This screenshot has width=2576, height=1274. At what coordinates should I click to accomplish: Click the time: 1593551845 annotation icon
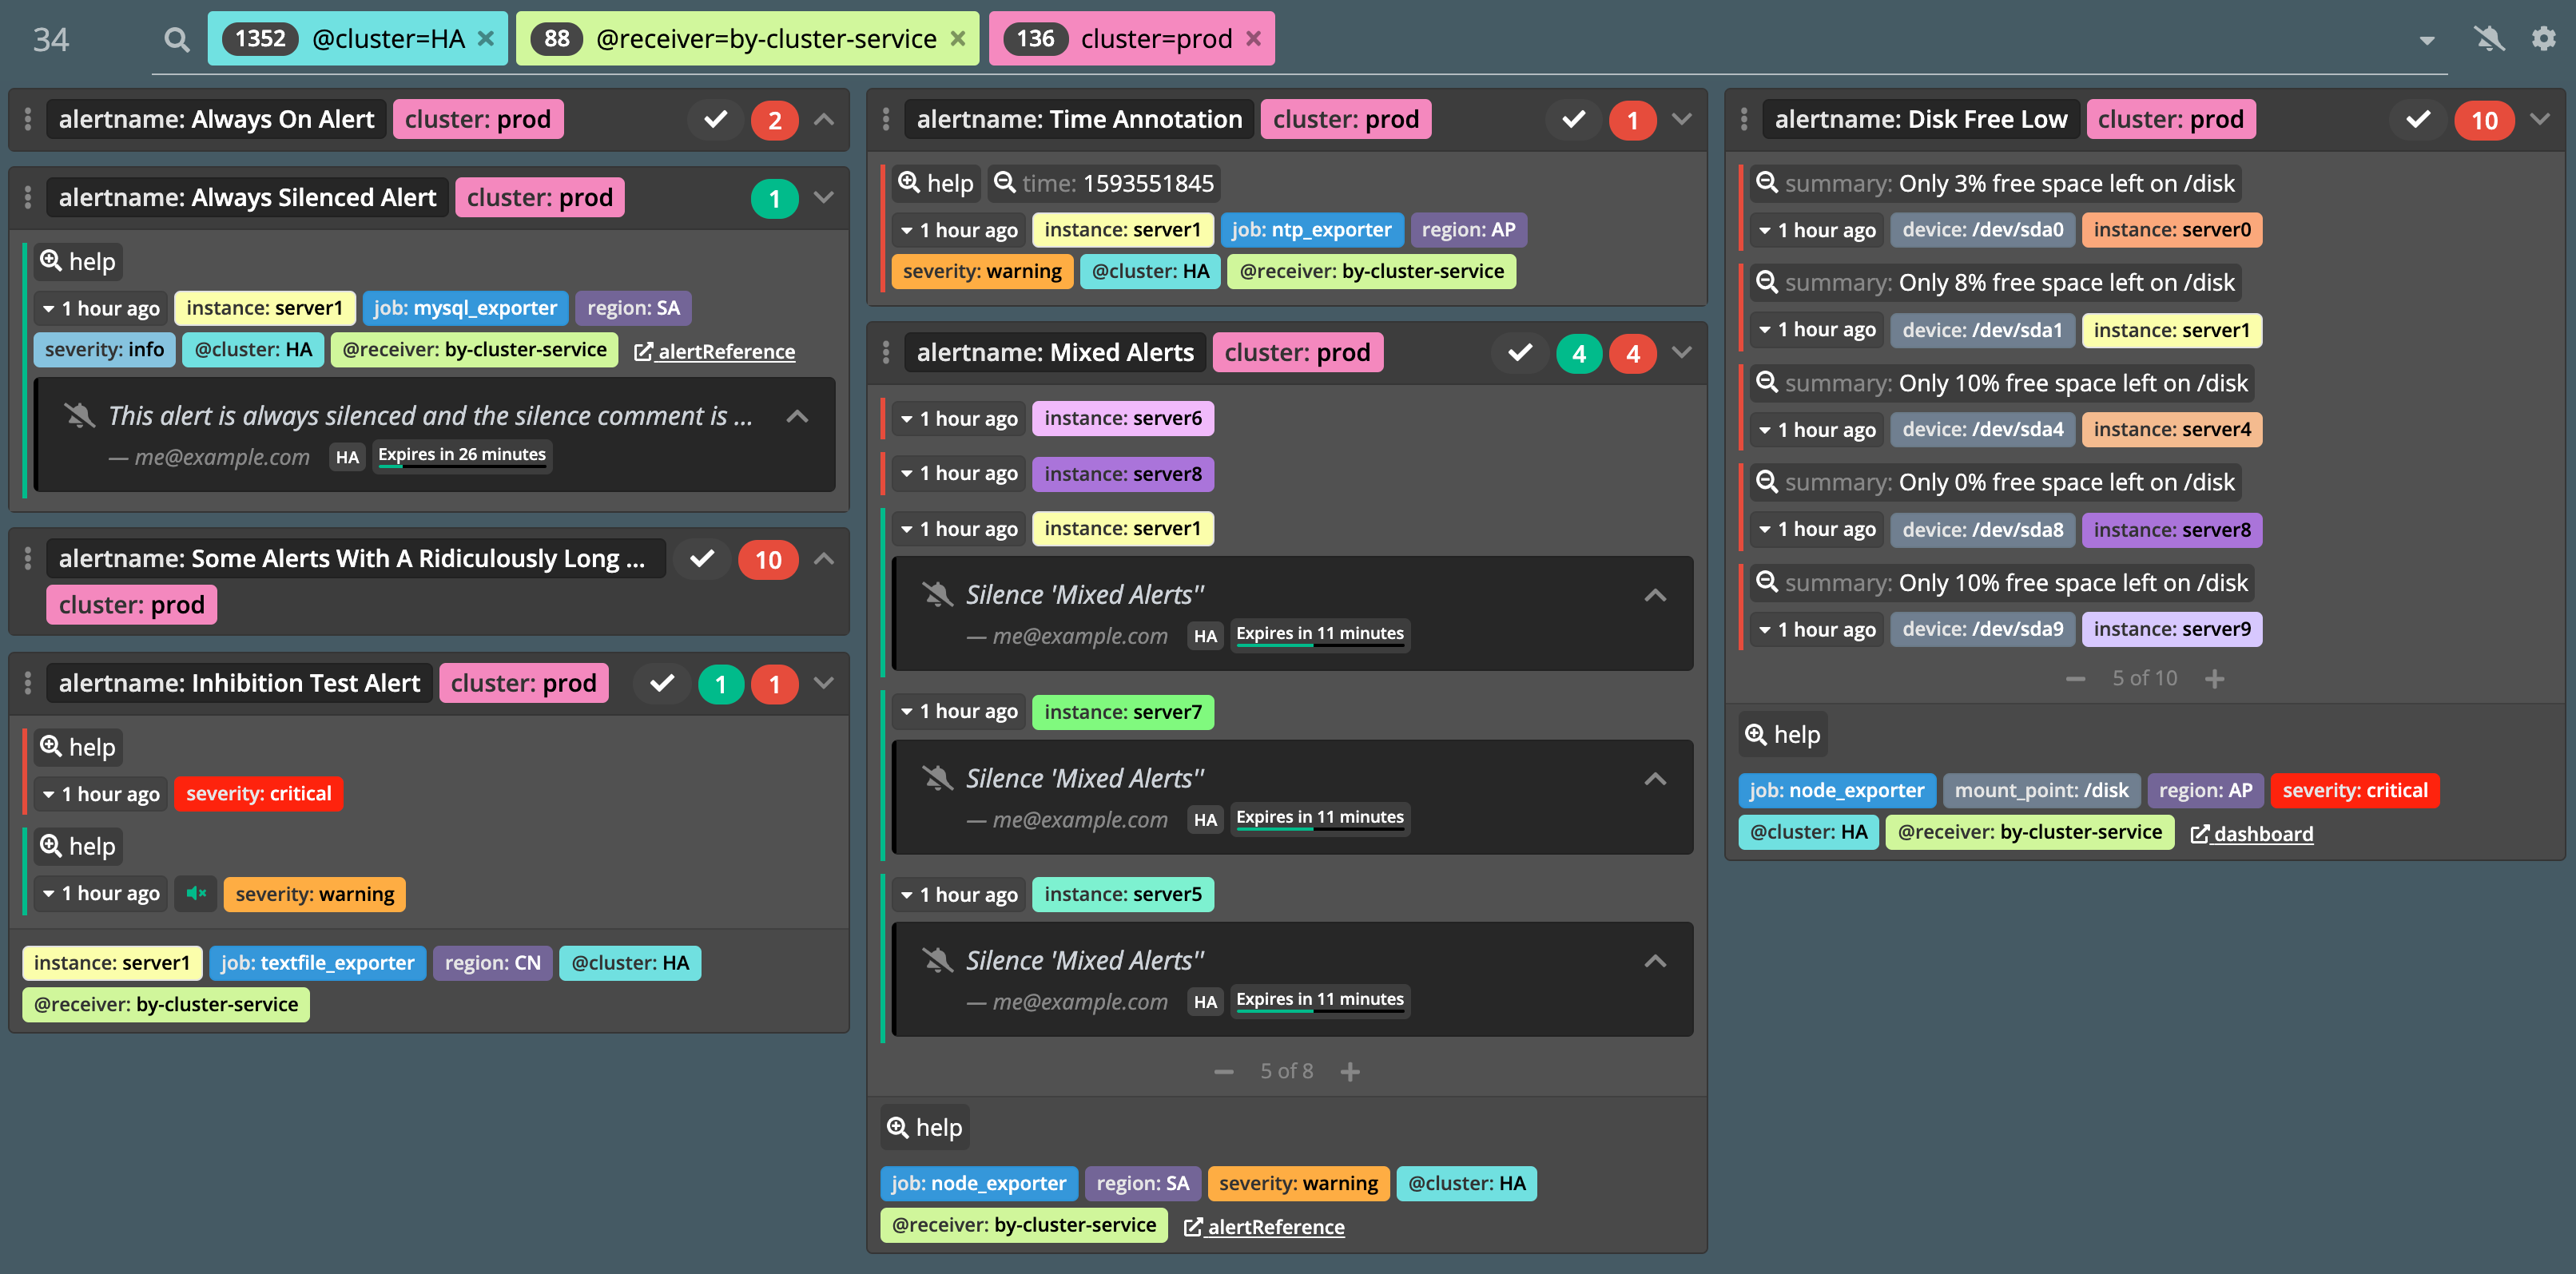[x=1005, y=183]
